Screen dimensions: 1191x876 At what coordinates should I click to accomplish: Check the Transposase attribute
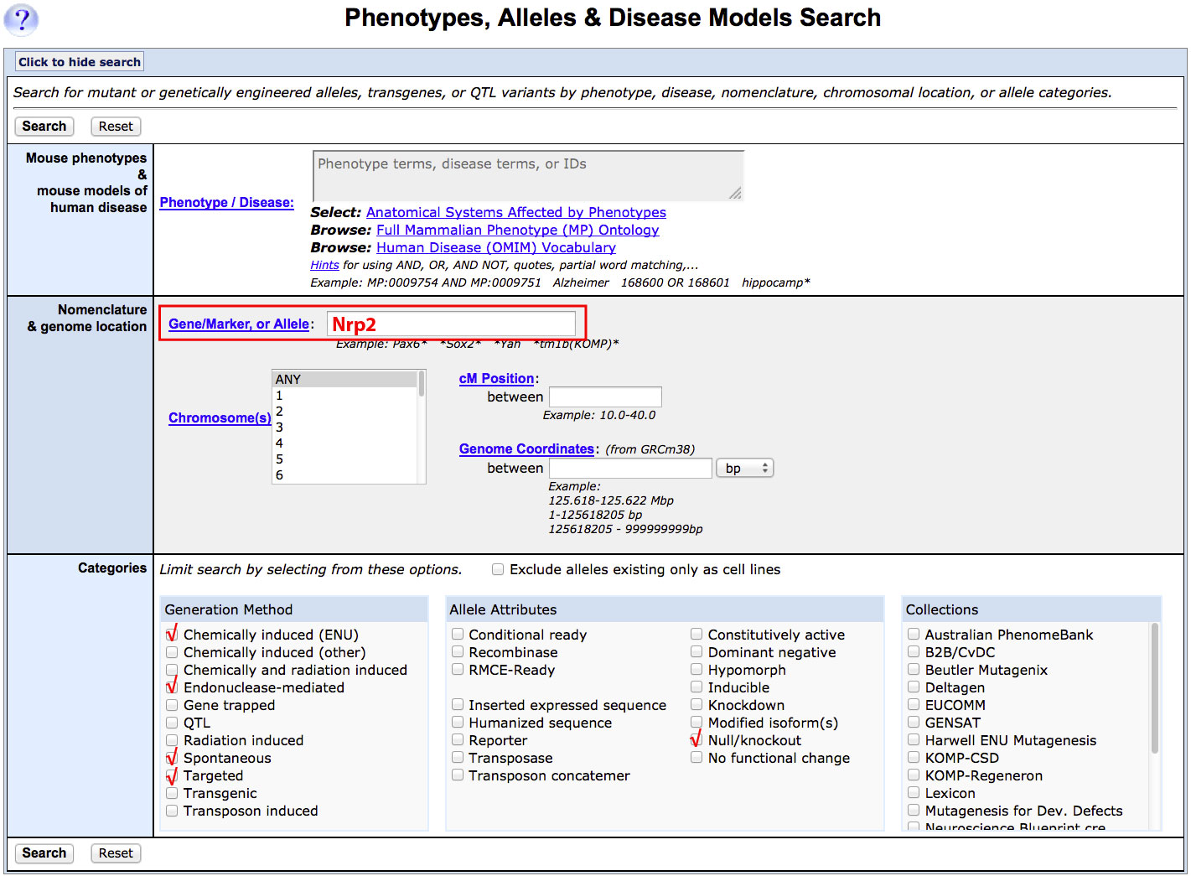(458, 758)
